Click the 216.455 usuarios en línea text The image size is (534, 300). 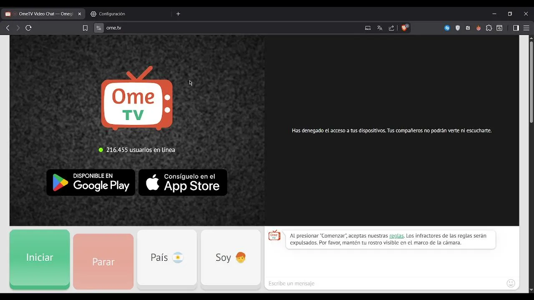pos(141,150)
